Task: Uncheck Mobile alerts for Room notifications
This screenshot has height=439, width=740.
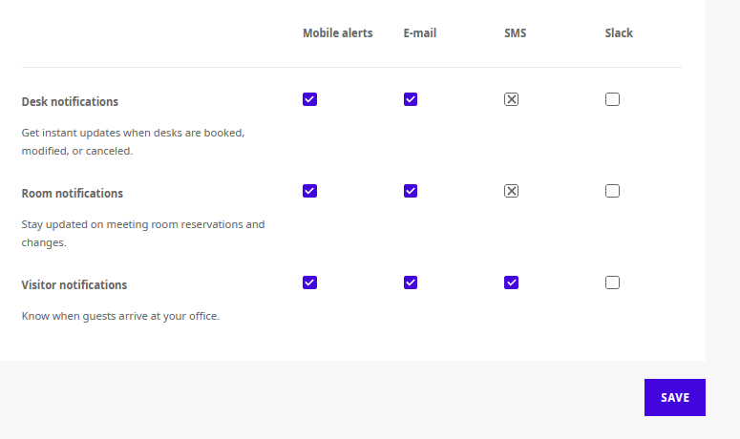Action: pyautogui.click(x=309, y=191)
